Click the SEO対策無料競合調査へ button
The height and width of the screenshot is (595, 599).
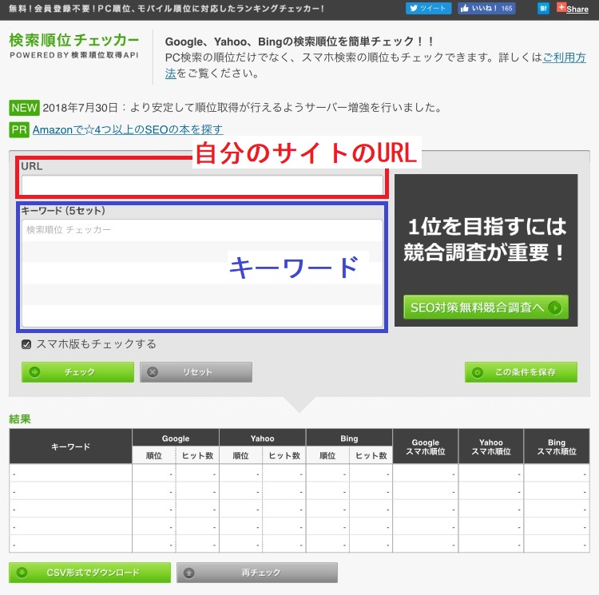click(486, 307)
